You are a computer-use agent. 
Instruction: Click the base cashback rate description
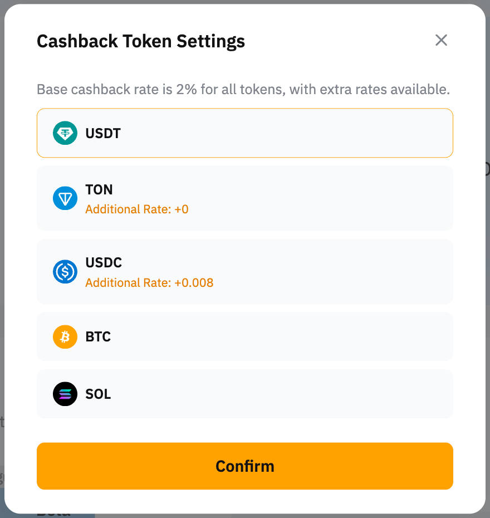243,89
